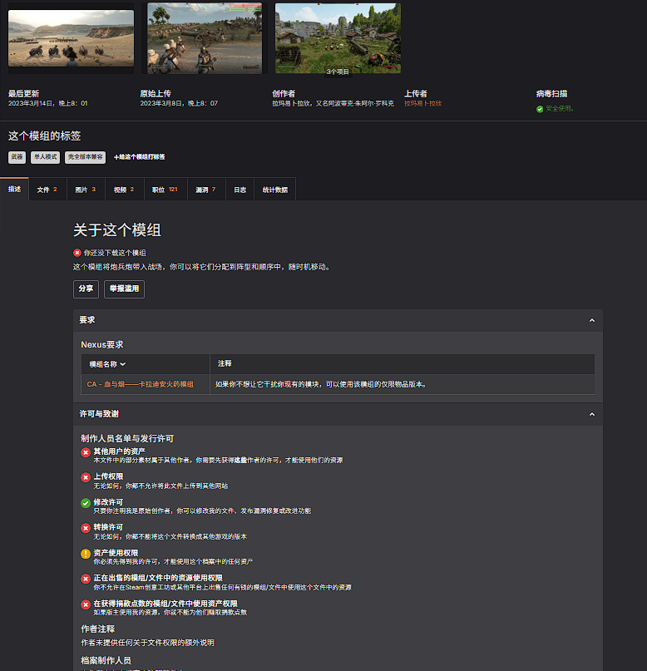Click the 分享 button
Viewport: 647px width, 671px height.
click(x=86, y=289)
